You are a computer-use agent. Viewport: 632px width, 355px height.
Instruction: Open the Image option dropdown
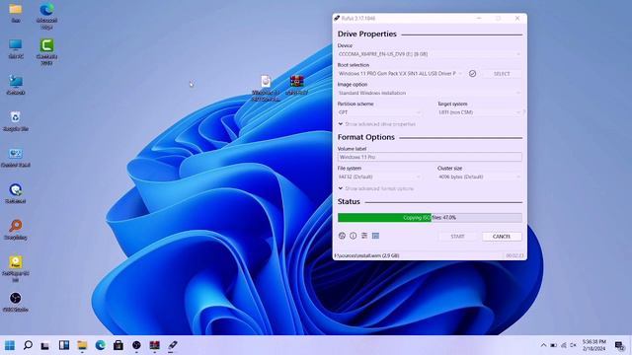click(x=430, y=93)
